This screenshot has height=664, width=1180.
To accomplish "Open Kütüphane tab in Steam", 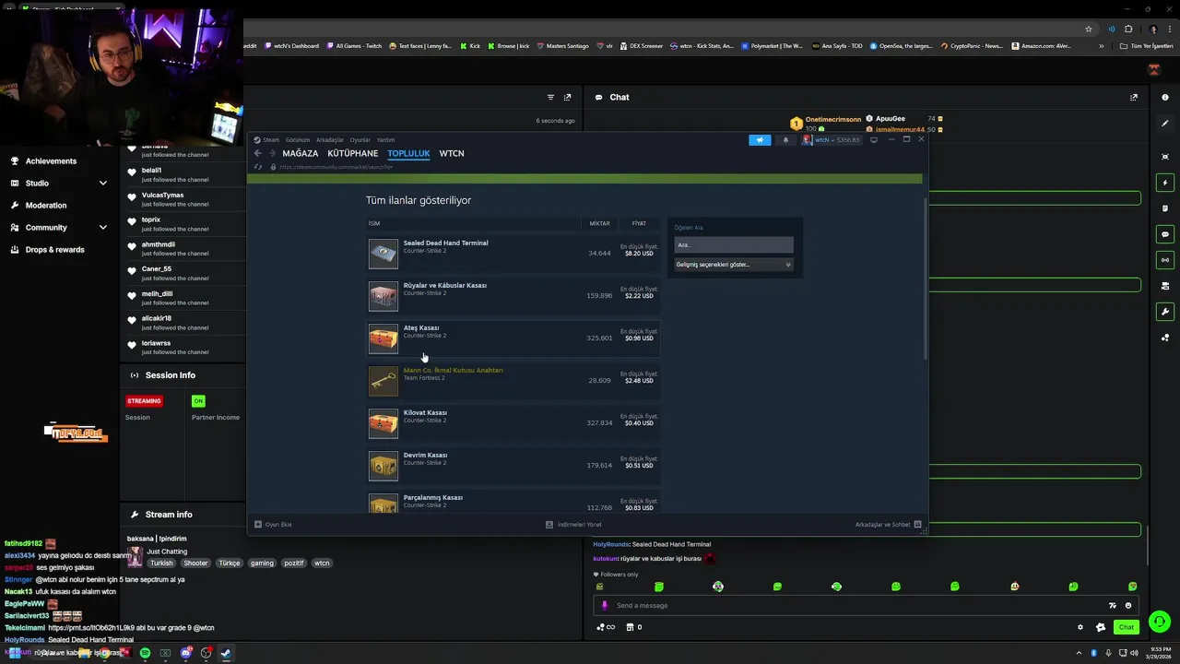I will click(353, 153).
